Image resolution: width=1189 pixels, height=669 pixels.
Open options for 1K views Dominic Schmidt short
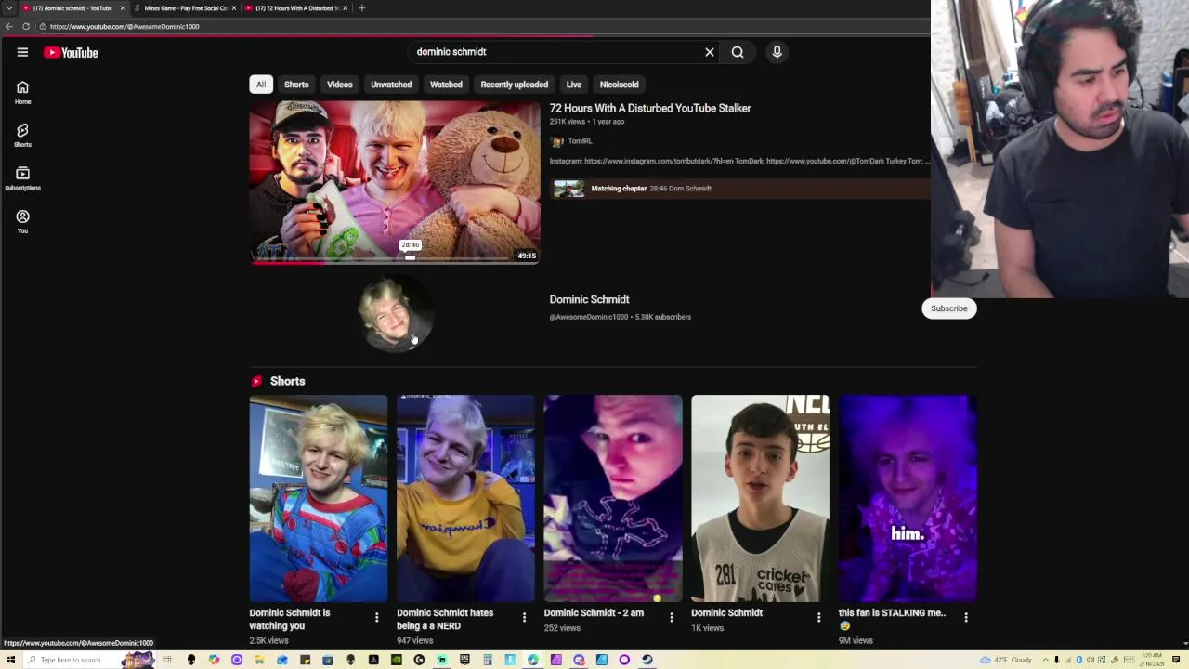(x=818, y=617)
